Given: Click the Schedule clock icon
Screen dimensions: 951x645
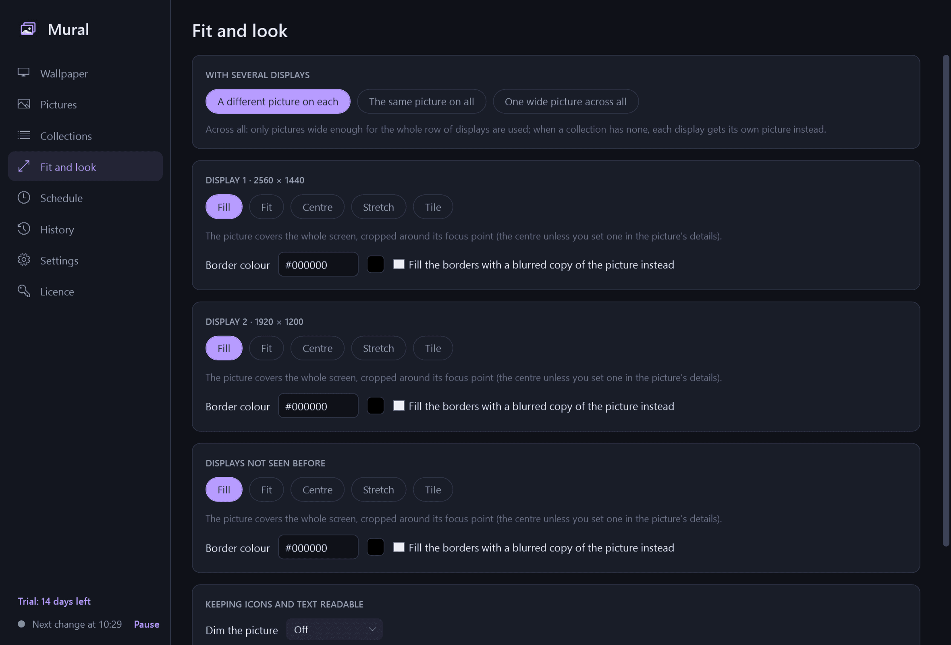Looking at the screenshot, I should (24, 198).
